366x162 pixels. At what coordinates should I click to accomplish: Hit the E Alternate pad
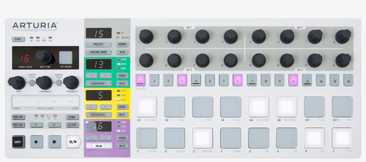[x=203, y=138]
